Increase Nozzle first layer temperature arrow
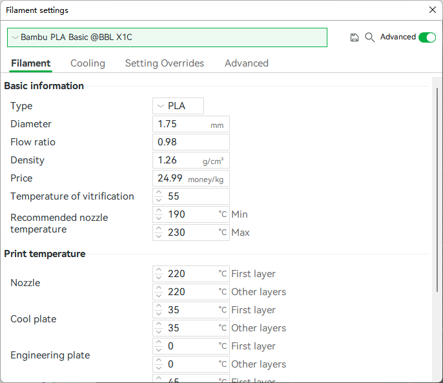 (159, 270)
